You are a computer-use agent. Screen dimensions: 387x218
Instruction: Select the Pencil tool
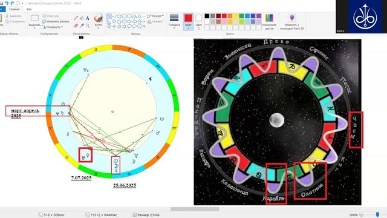pyautogui.click(x=76, y=18)
